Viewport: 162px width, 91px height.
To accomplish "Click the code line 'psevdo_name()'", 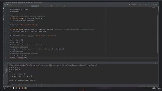I will tap(15, 12).
